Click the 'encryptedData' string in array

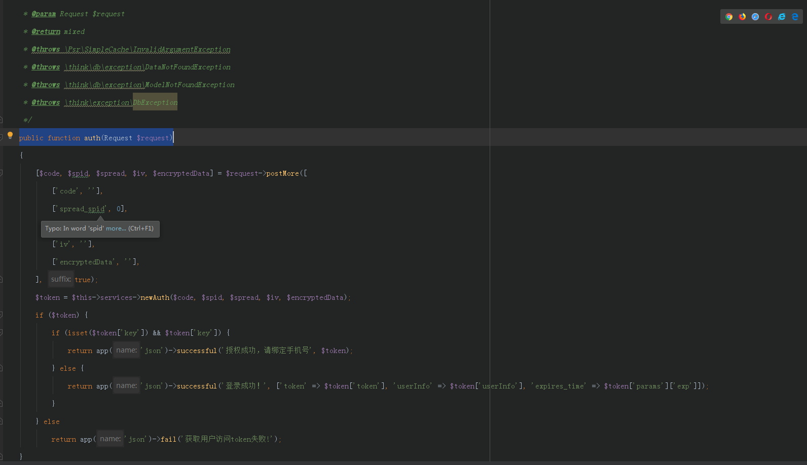click(86, 262)
